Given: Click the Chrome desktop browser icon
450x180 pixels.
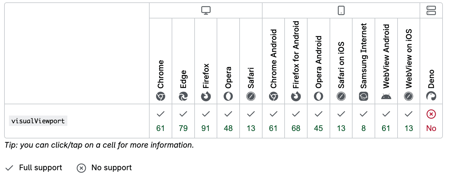Looking at the screenshot, I should point(161,97).
